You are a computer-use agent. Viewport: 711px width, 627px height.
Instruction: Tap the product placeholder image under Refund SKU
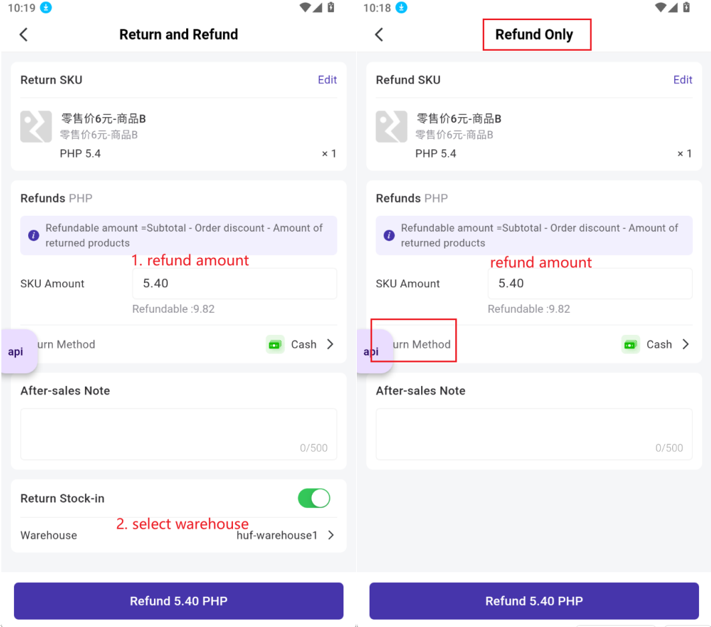point(392,127)
